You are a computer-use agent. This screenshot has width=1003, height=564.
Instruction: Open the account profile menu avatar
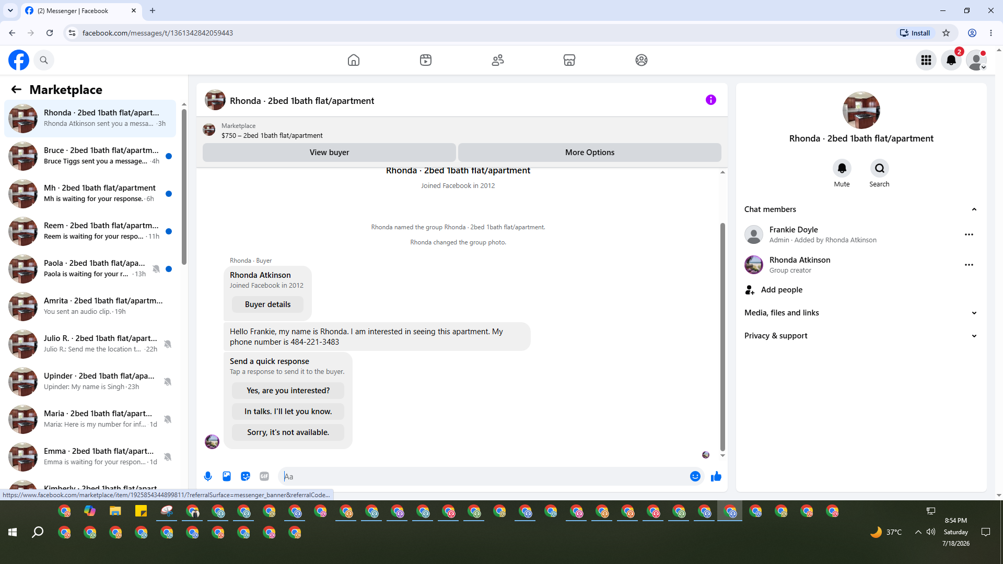click(976, 60)
